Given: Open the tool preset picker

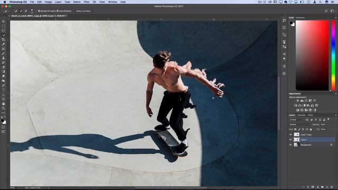Looking at the screenshot, I should tap(6, 11).
